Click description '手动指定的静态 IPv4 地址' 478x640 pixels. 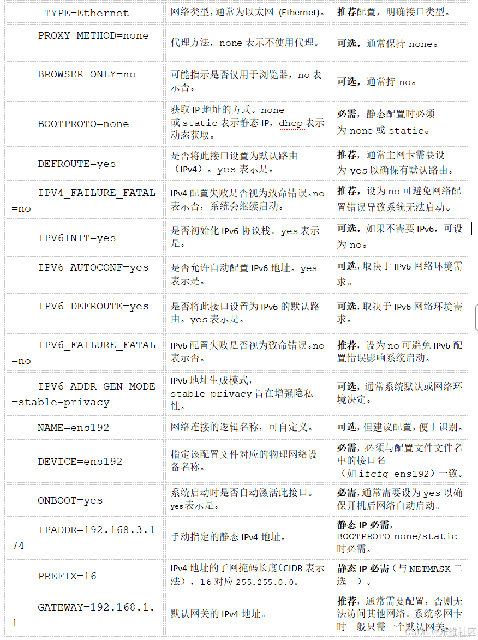click(228, 537)
